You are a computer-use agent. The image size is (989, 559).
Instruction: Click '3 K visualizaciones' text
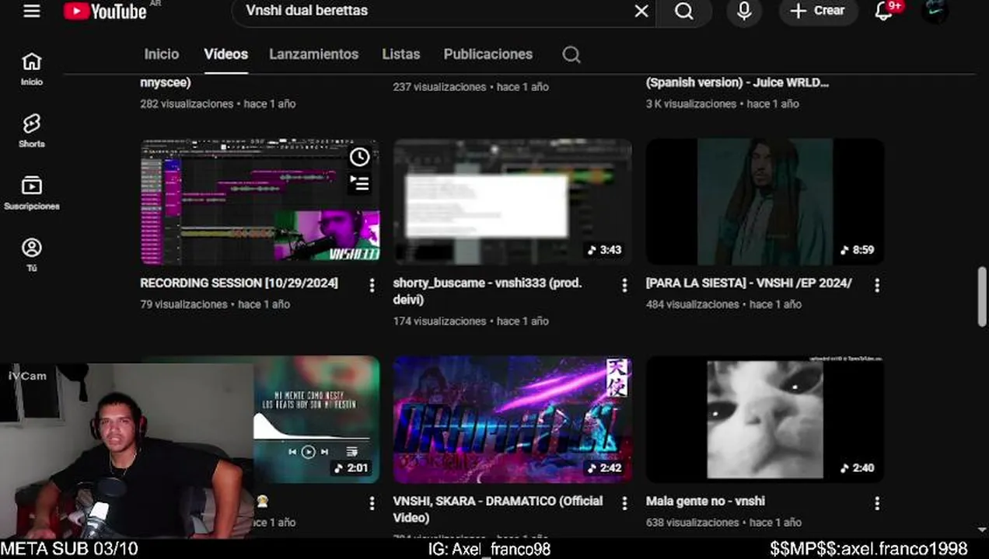[692, 104]
